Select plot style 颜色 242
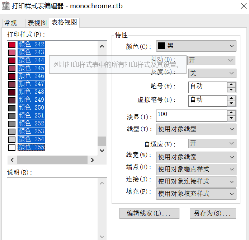Screen dimensions: 249x240 (31, 45)
